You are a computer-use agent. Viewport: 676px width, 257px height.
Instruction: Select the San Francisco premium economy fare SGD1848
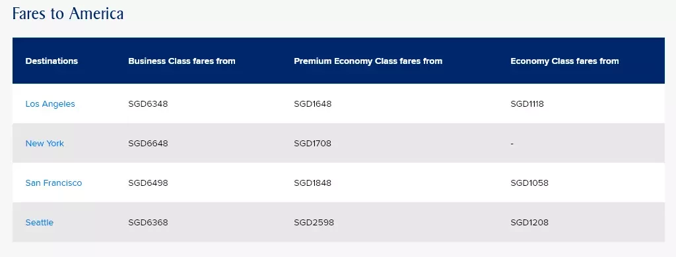312,183
